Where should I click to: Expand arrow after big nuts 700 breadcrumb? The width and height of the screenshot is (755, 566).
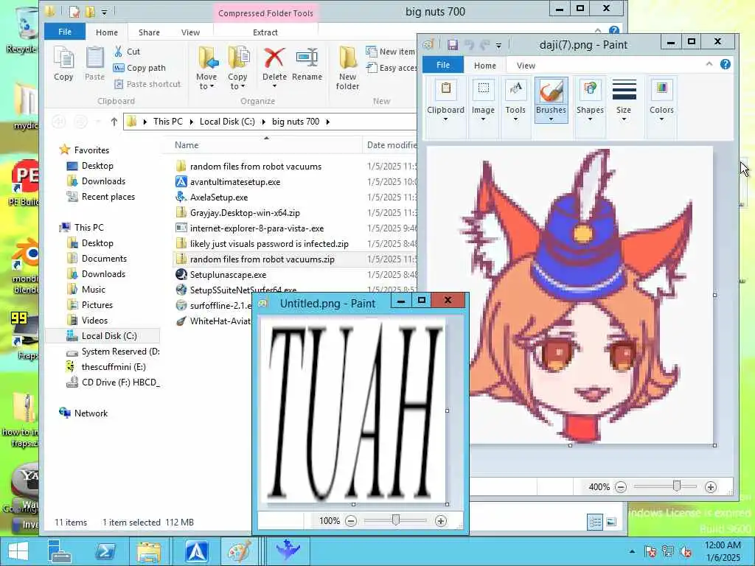coord(328,122)
